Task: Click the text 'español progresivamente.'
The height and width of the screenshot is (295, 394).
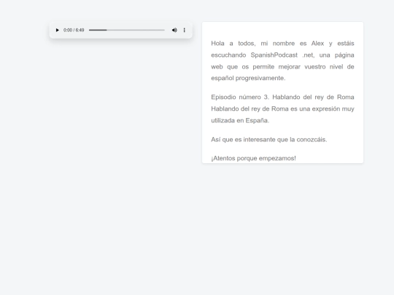Action: (248, 78)
